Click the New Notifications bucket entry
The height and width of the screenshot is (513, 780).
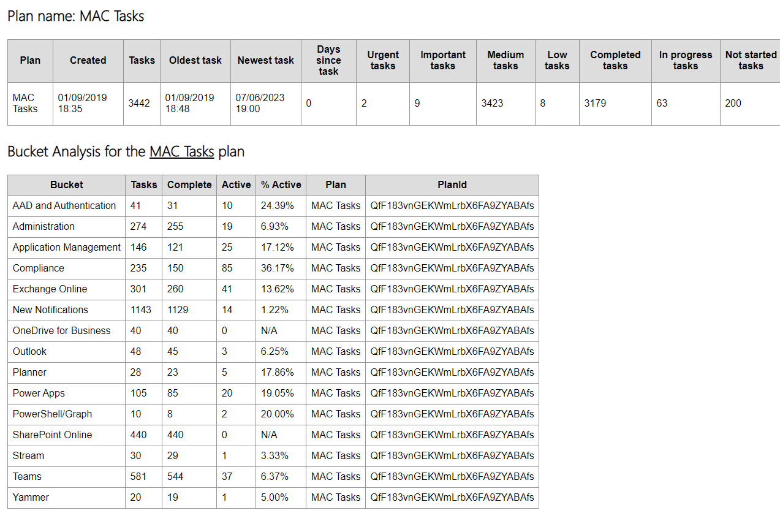pyautogui.click(x=50, y=310)
